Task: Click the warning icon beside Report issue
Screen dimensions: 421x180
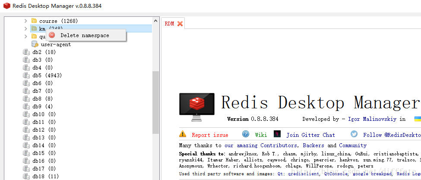Action: click(x=183, y=133)
